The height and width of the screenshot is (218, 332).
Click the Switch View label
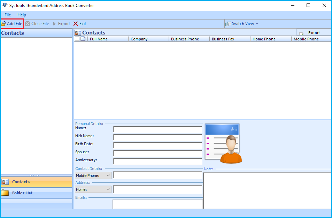[x=243, y=24]
